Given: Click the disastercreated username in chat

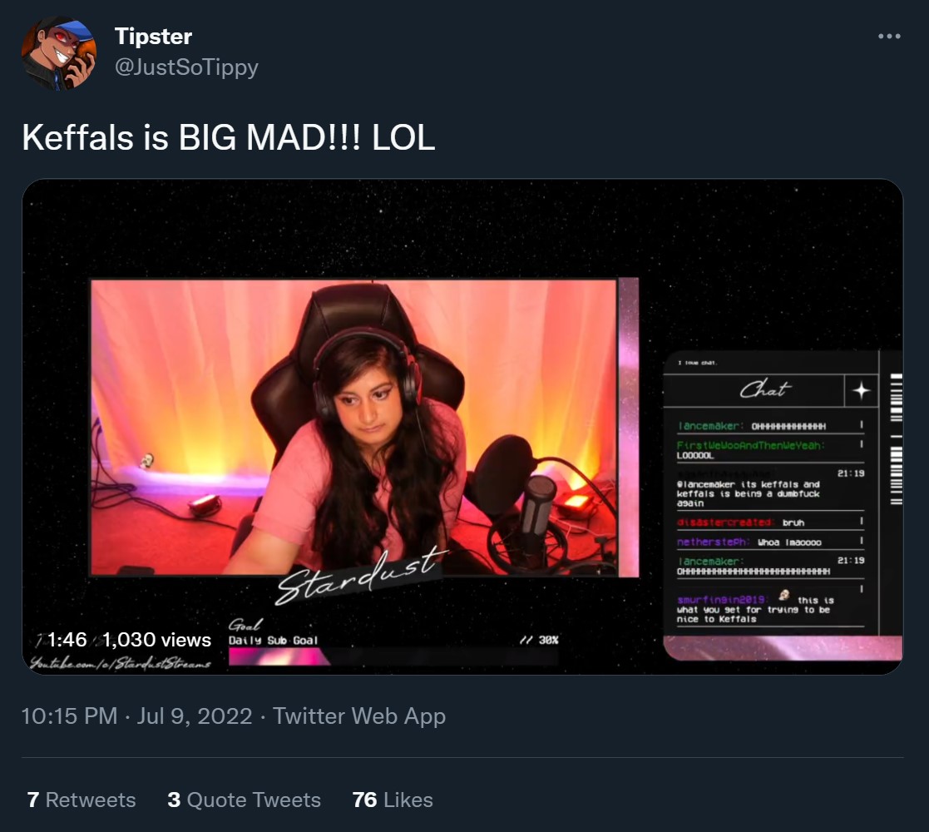Looking at the screenshot, I should [x=724, y=522].
